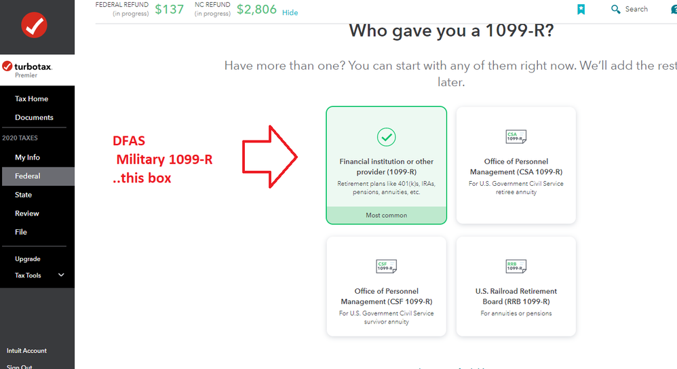This screenshot has height=369, width=677.
Task: Open the My Info section
Action: 27,157
